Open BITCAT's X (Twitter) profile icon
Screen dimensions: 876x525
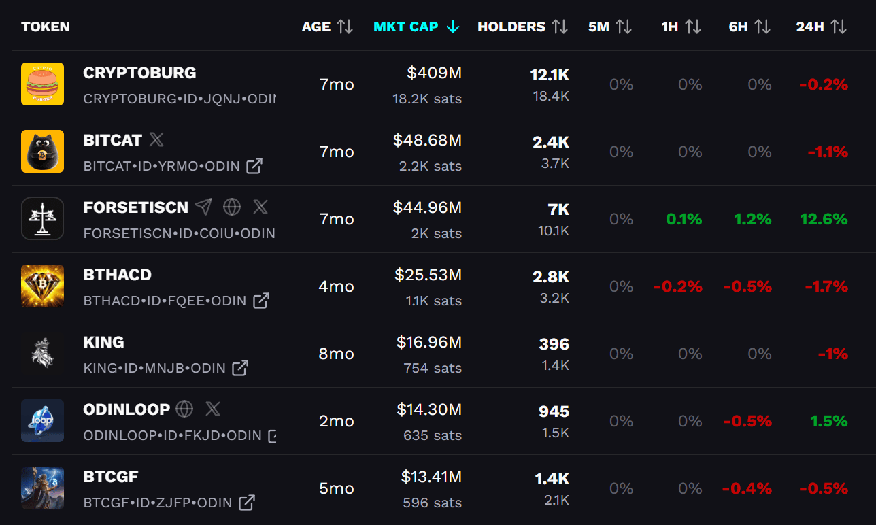[156, 140]
